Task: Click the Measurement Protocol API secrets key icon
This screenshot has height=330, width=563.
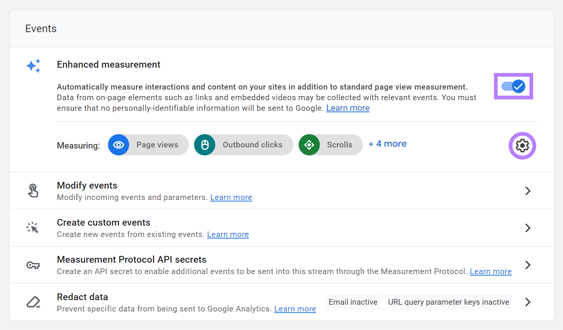Action: tap(33, 265)
